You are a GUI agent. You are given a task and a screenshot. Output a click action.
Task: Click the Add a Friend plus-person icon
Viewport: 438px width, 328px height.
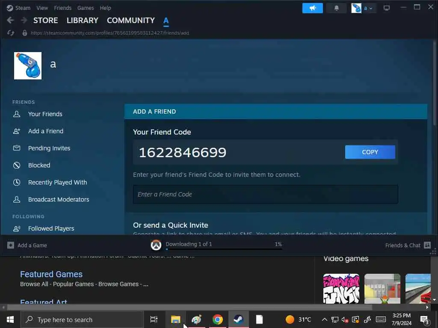(x=17, y=131)
